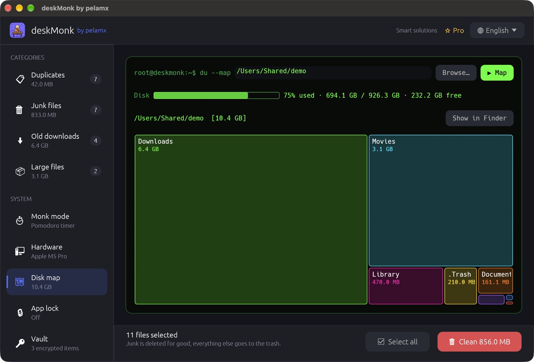Open the Pro upgrade link
This screenshot has width=534, height=362.
(454, 31)
